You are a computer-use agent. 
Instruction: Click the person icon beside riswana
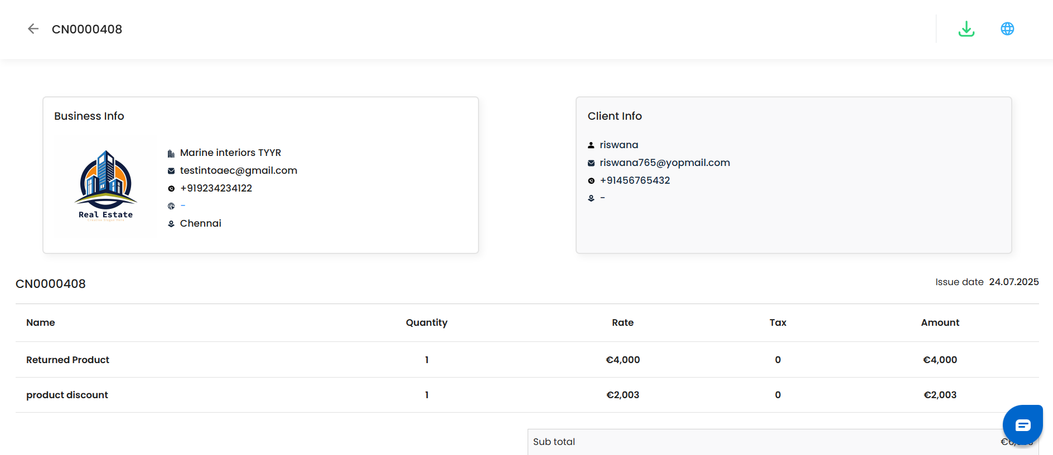coord(591,145)
